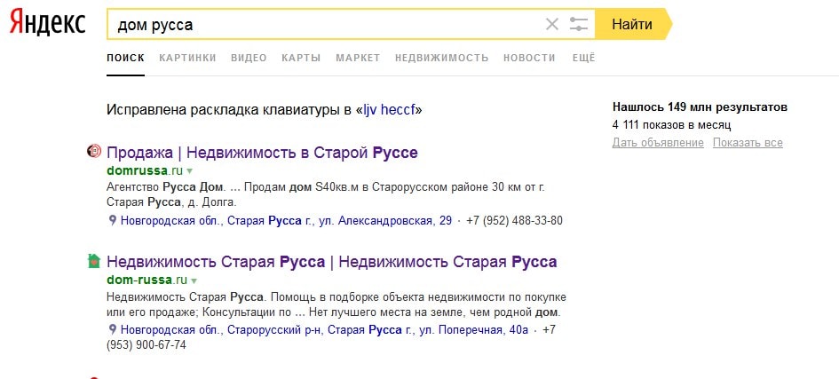Clear the search query with the X icon
The image size is (839, 379).
(x=552, y=25)
